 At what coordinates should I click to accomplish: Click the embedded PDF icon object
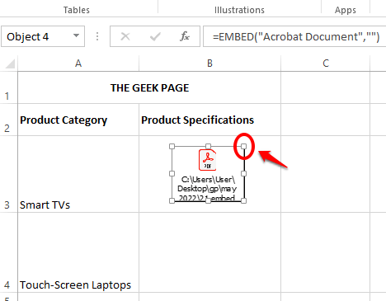(x=208, y=160)
